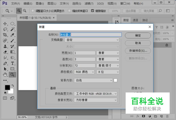Select the Clone Stamp tool
This screenshot has width=176, height=120.
[5, 46]
